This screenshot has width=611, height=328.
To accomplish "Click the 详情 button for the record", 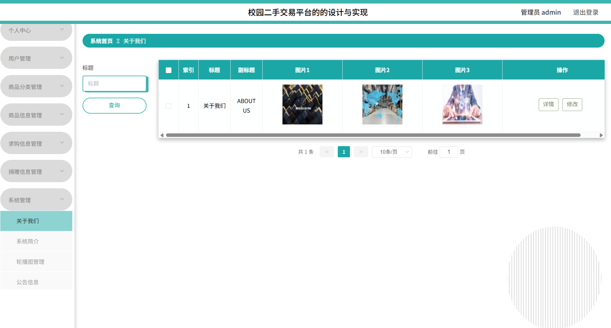I will tap(548, 104).
